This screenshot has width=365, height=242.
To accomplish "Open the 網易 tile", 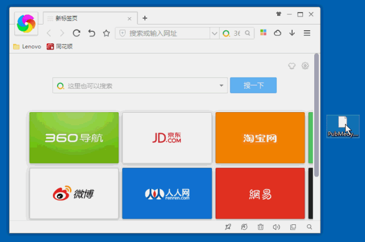I will (260, 194).
